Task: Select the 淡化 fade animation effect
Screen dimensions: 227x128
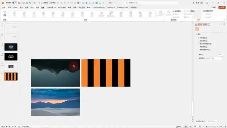Action: click(34, 14)
